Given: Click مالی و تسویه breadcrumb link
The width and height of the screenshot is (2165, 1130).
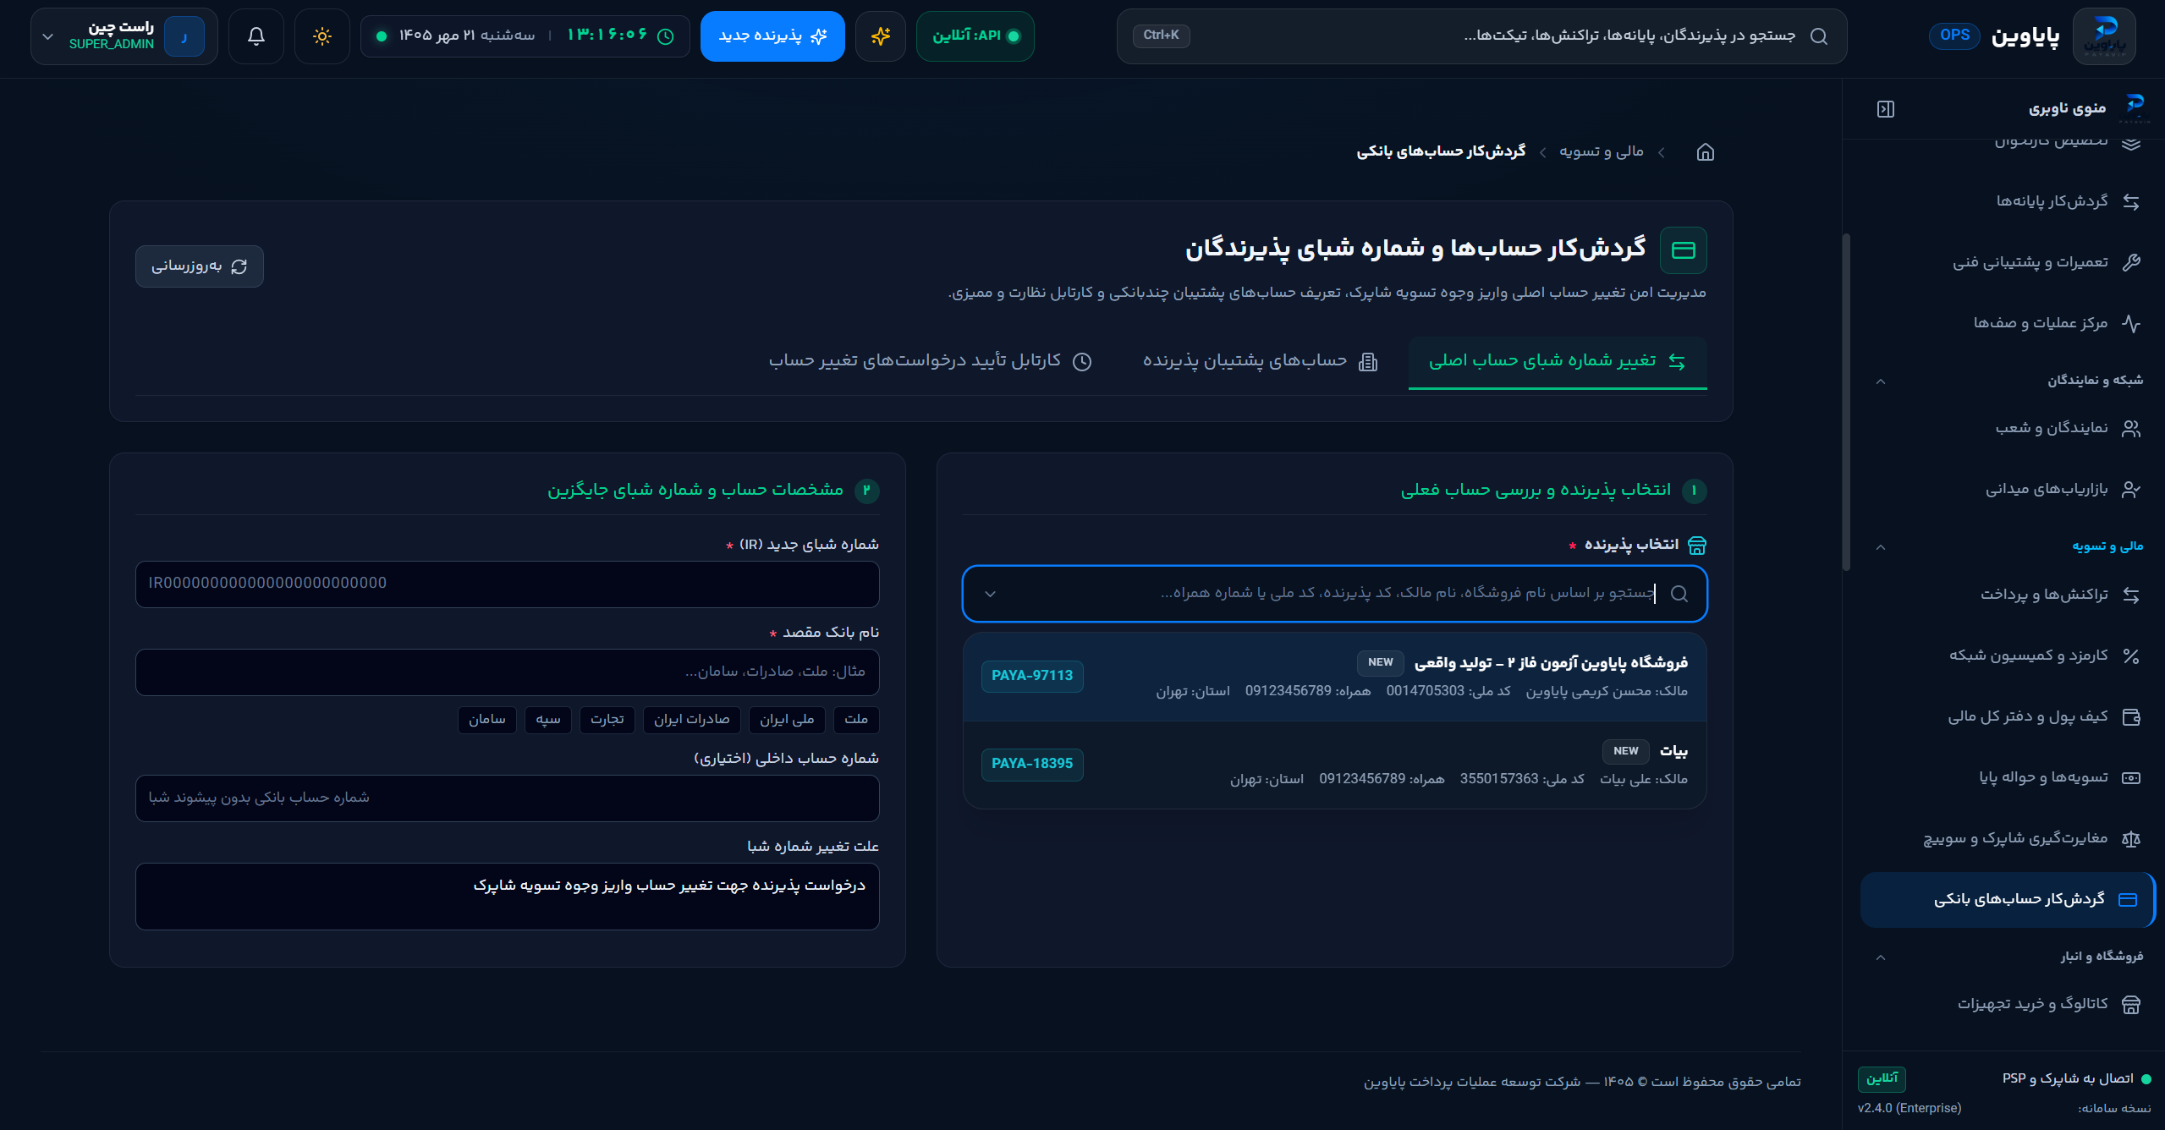Looking at the screenshot, I should coord(1602,151).
